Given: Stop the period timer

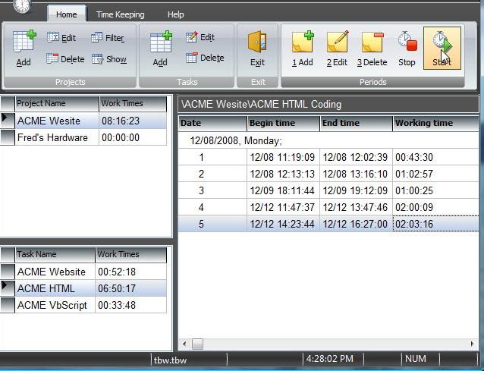Looking at the screenshot, I should pos(407,49).
